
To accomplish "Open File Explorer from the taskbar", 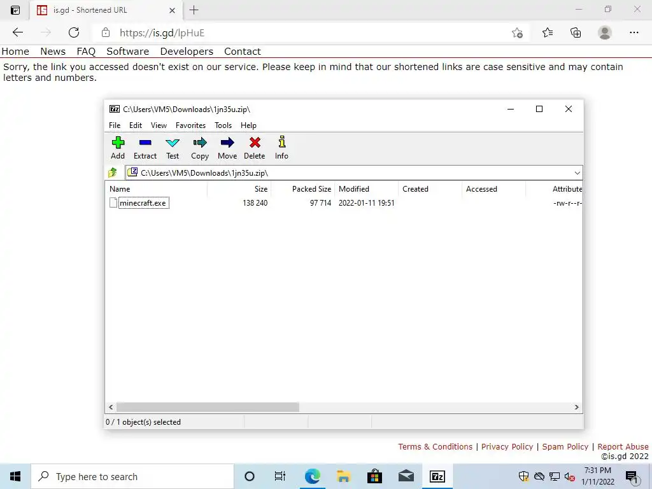I will 343,476.
